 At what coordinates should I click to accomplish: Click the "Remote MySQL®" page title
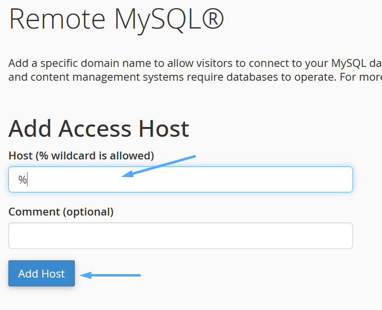pos(116,19)
